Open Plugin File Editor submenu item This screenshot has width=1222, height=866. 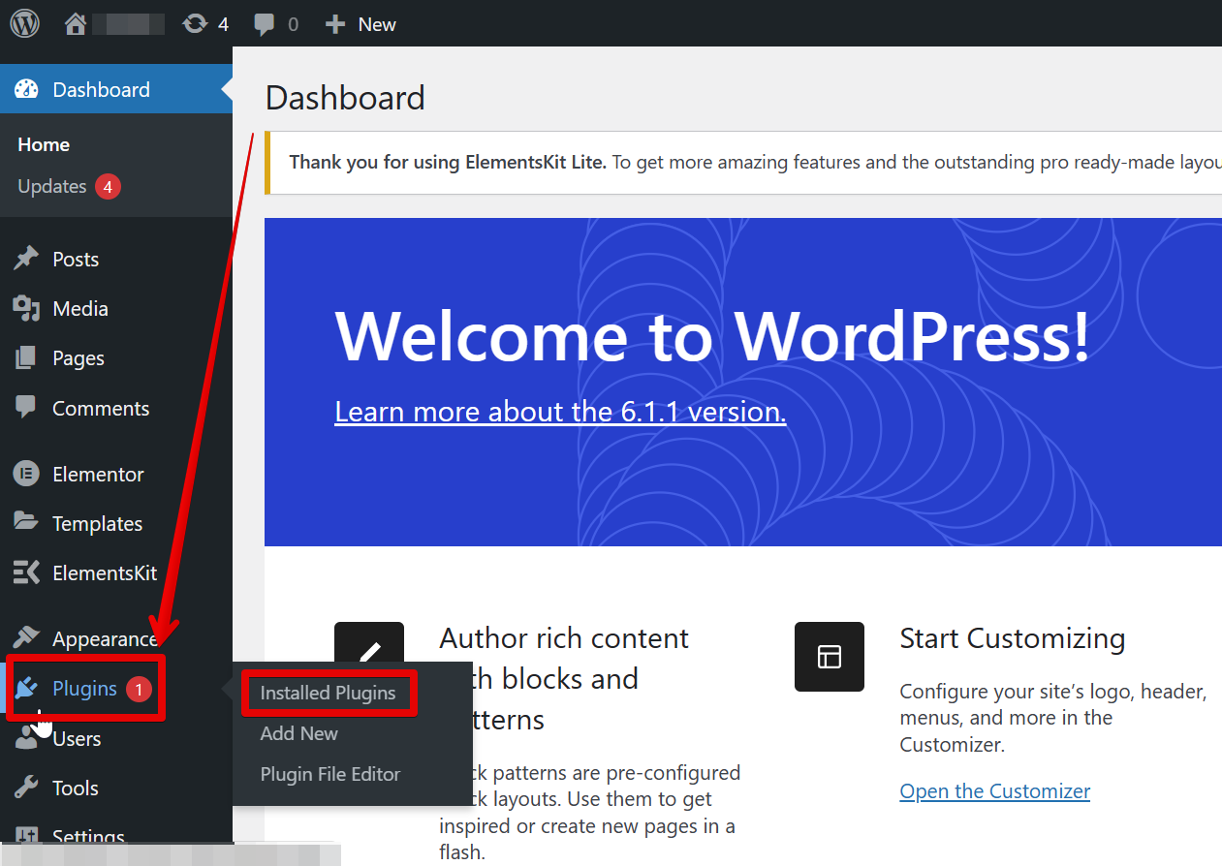(329, 774)
